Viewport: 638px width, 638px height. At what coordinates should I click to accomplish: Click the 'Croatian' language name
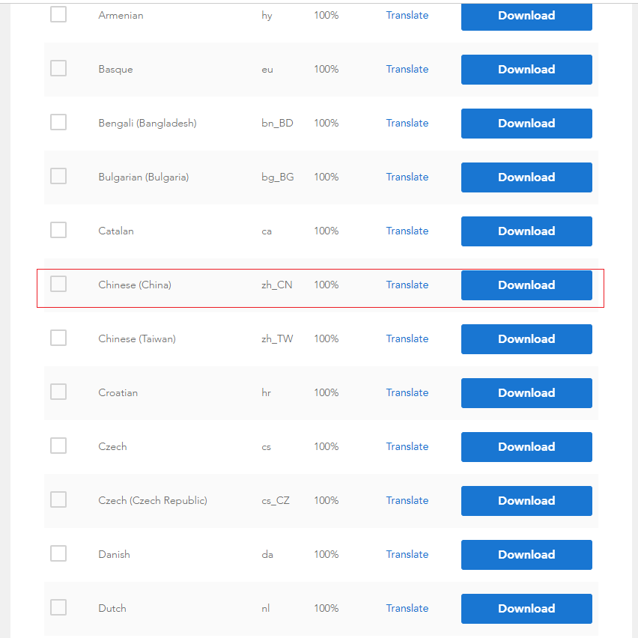point(118,392)
